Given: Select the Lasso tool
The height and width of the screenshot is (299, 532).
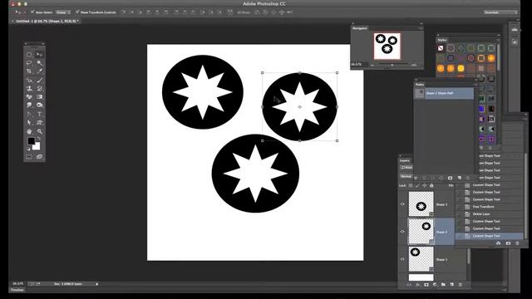Looking at the screenshot, I should point(29,63).
